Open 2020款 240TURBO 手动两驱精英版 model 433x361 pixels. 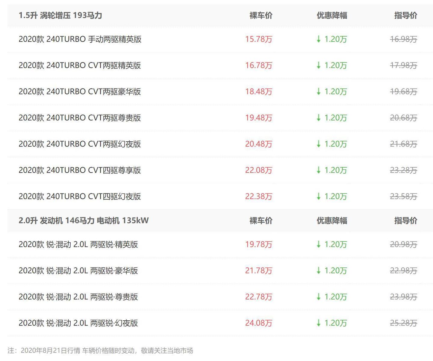(80, 39)
